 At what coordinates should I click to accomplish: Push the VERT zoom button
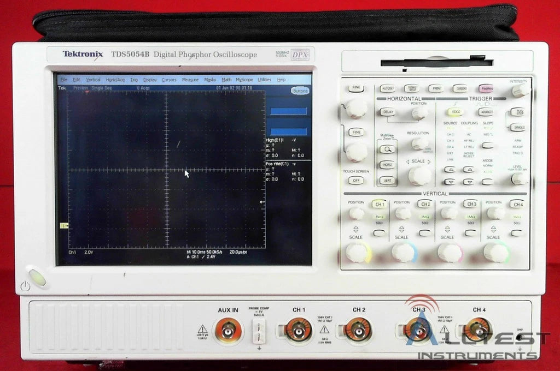(x=388, y=181)
